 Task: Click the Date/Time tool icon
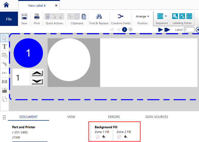pos(4,55)
